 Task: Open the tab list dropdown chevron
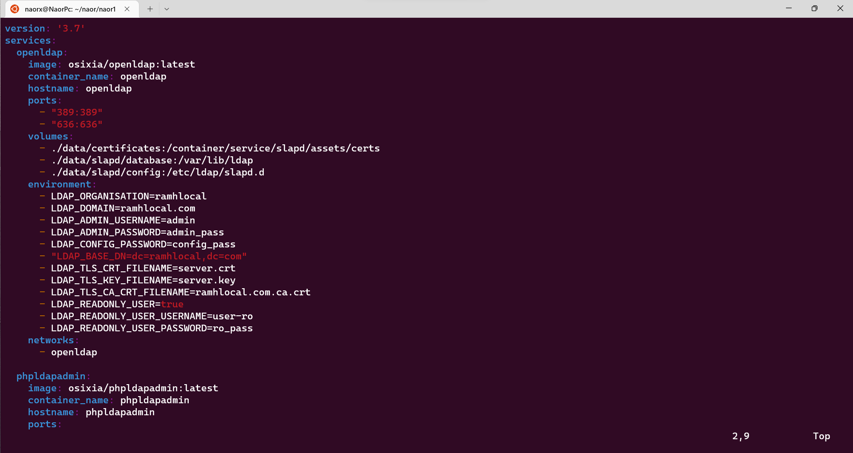point(167,8)
